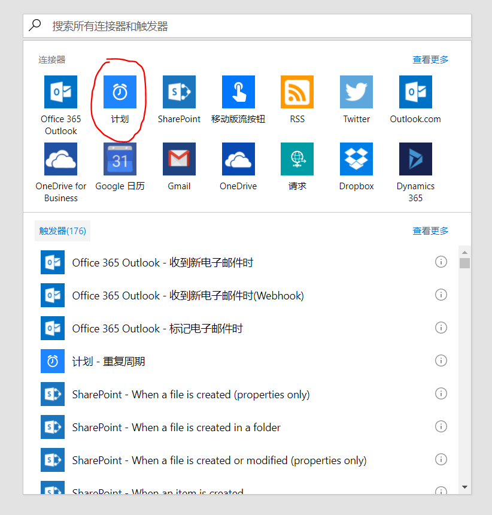Open the Google 日历 connector
This screenshot has height=515, width=492.
(x=120, y=159)
